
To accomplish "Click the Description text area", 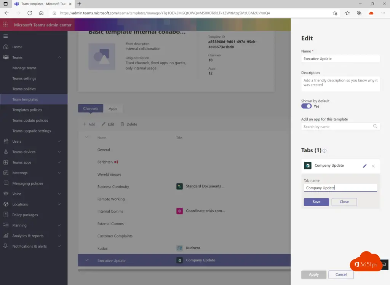I will pyautogui.click(x=340, y=84).
